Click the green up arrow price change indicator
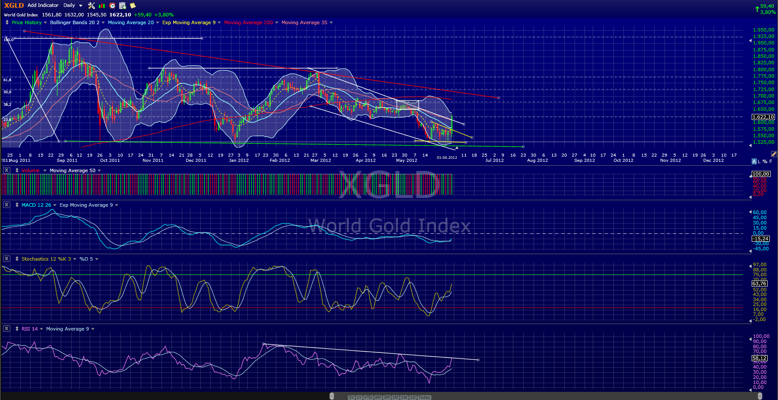 [x=757, y=9]
